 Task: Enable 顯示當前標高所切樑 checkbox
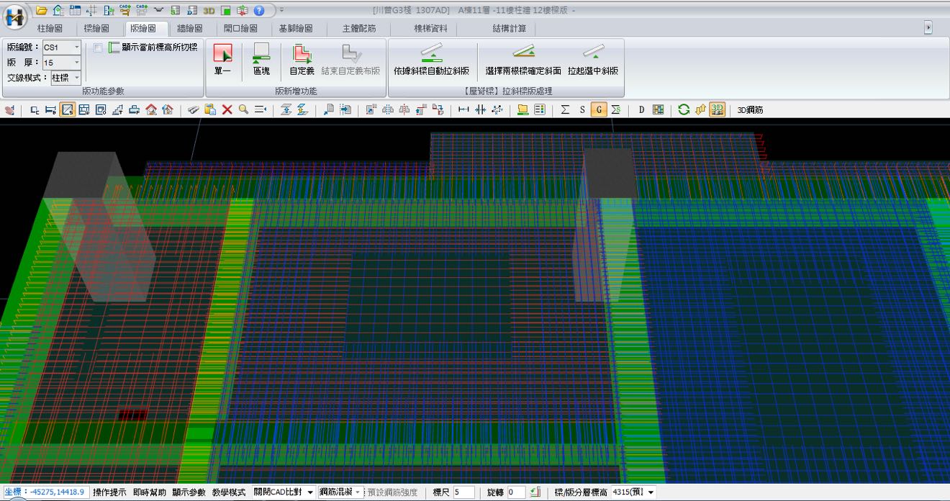[x=98, y=48]
